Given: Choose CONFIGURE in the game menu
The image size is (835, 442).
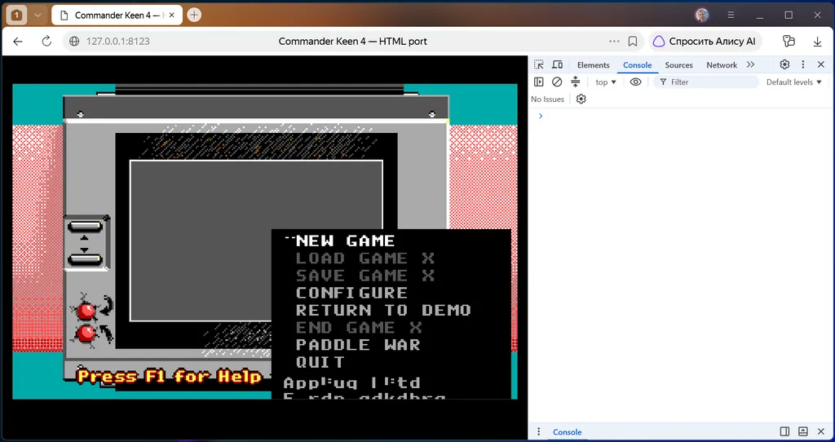Looking at the screenshot, I should coord(351,293).
